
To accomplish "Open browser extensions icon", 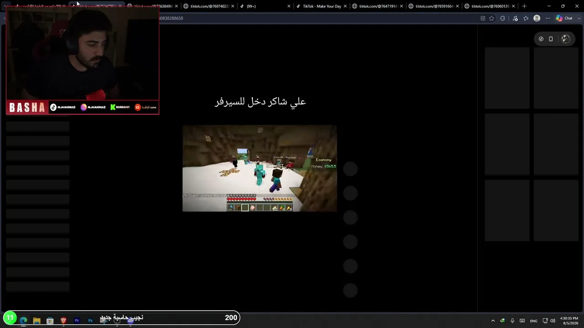I will click(x=503, y=18).
